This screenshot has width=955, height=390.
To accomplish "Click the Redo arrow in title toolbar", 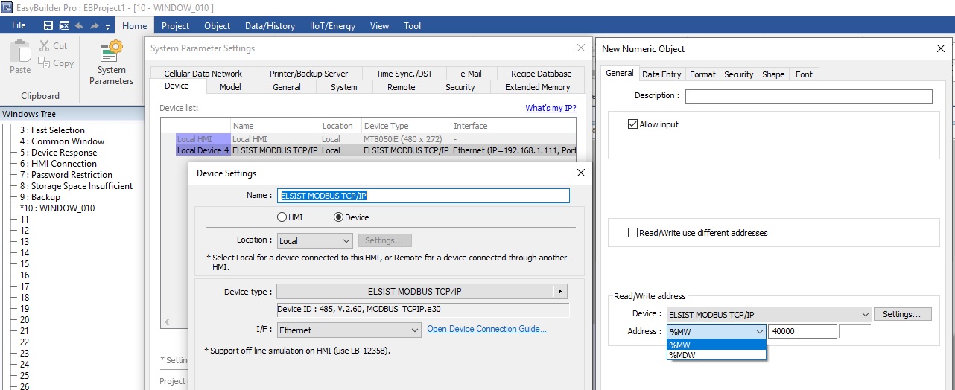I will [x=95, y=25].
